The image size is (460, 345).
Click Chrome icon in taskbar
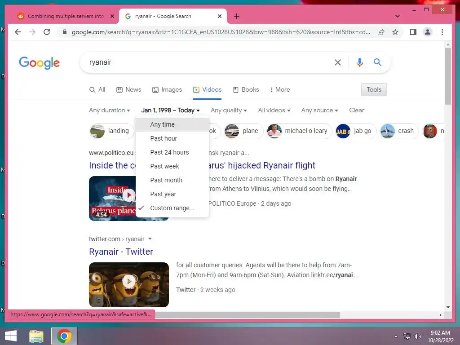click(x=64, y=336)
